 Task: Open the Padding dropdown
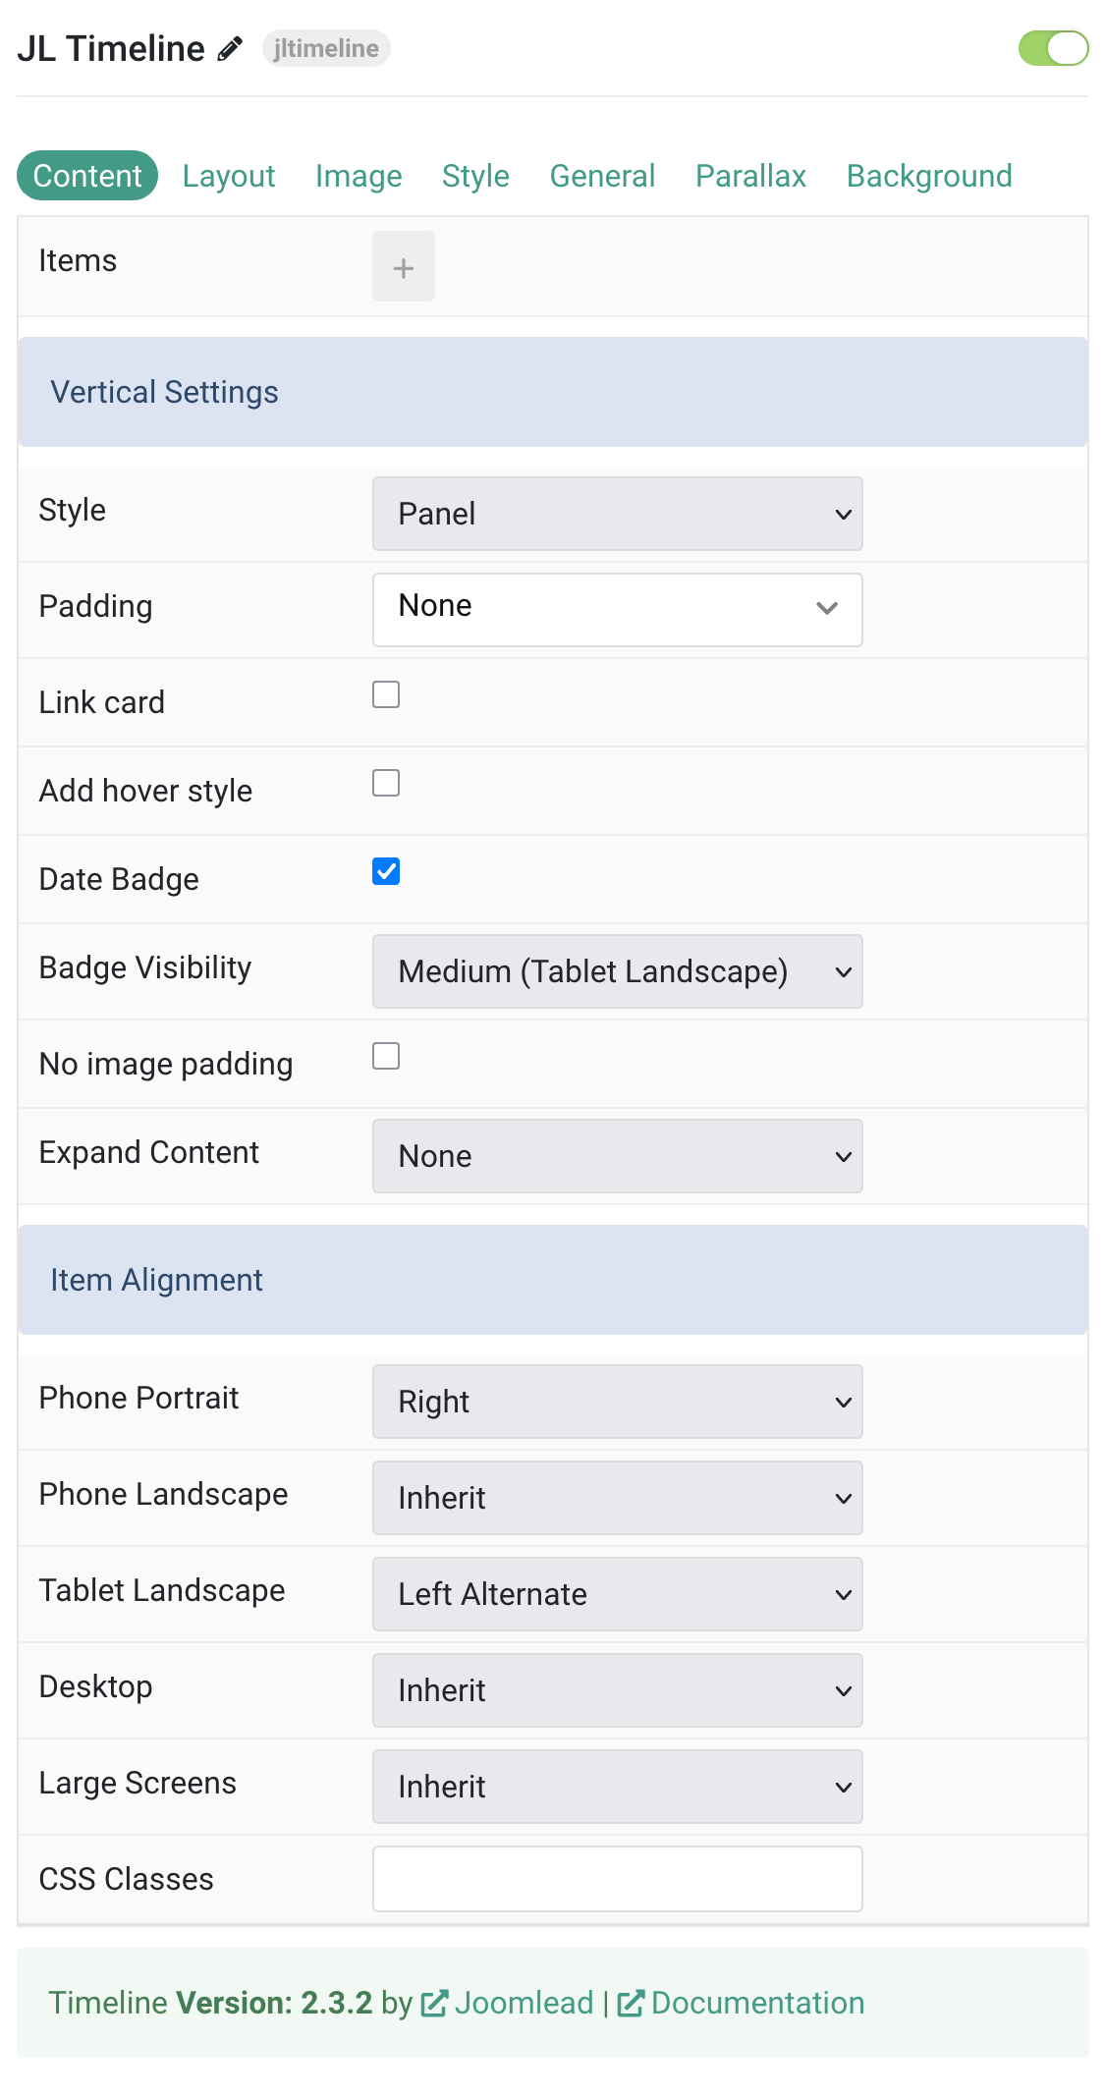[x=618, y=610]
